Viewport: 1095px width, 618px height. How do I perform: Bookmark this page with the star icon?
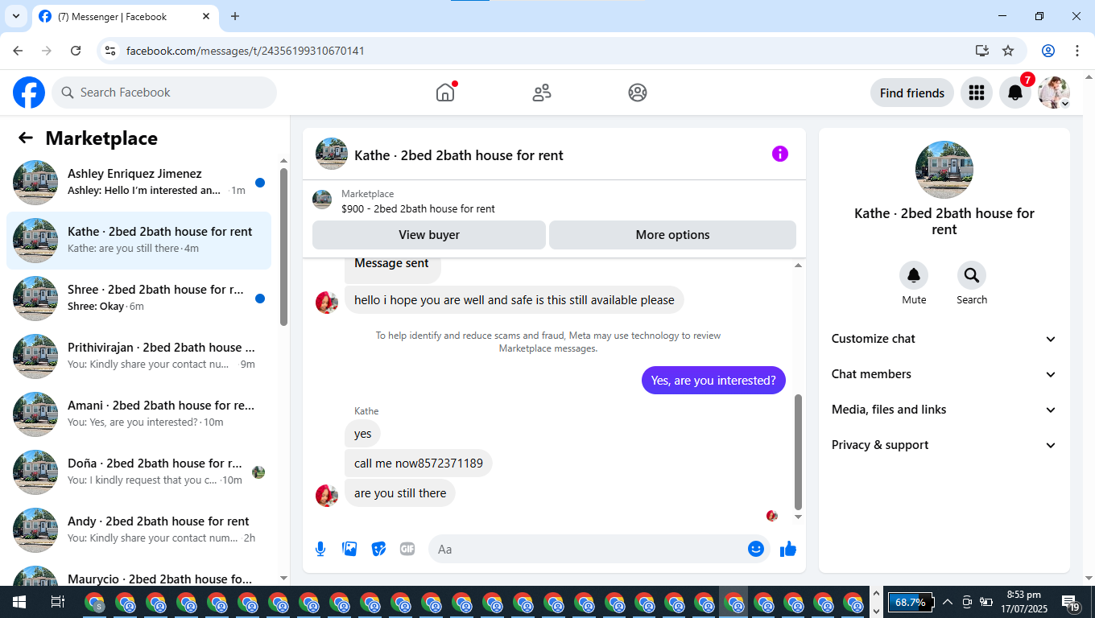click(1008, 51)
